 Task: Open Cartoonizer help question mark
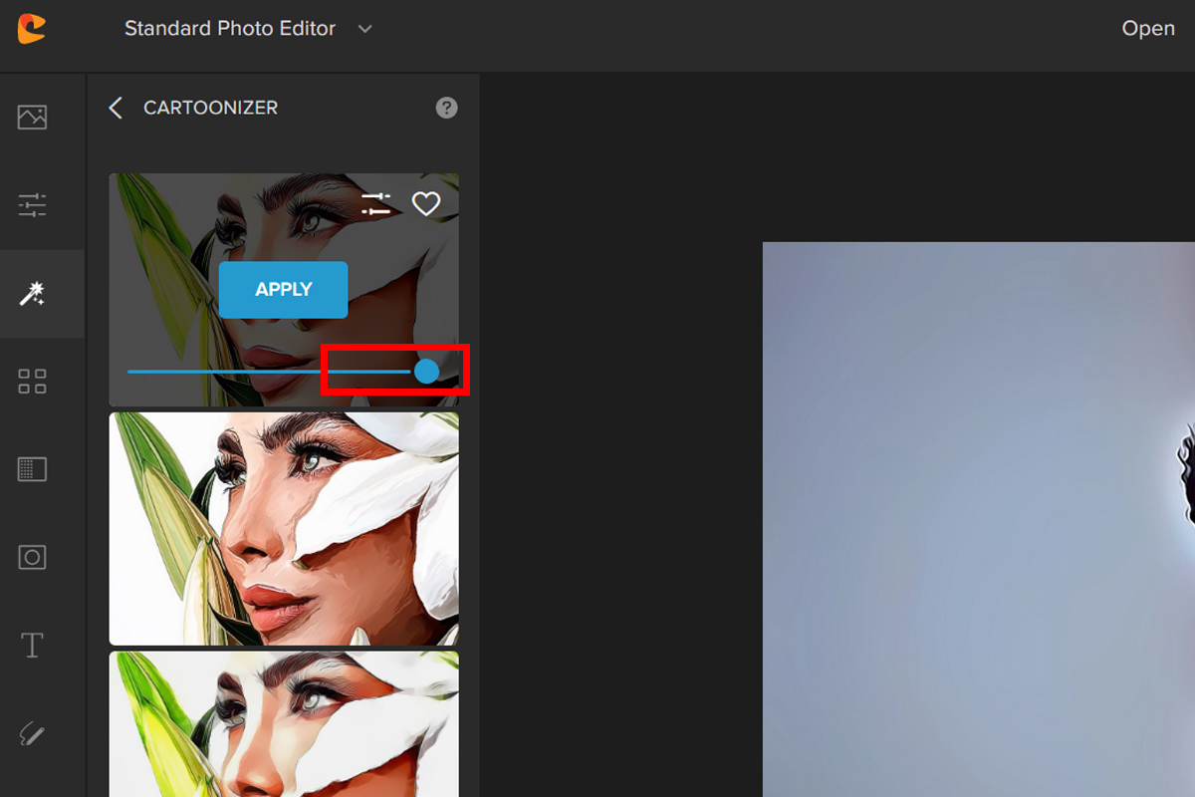[x=447, y=108]
